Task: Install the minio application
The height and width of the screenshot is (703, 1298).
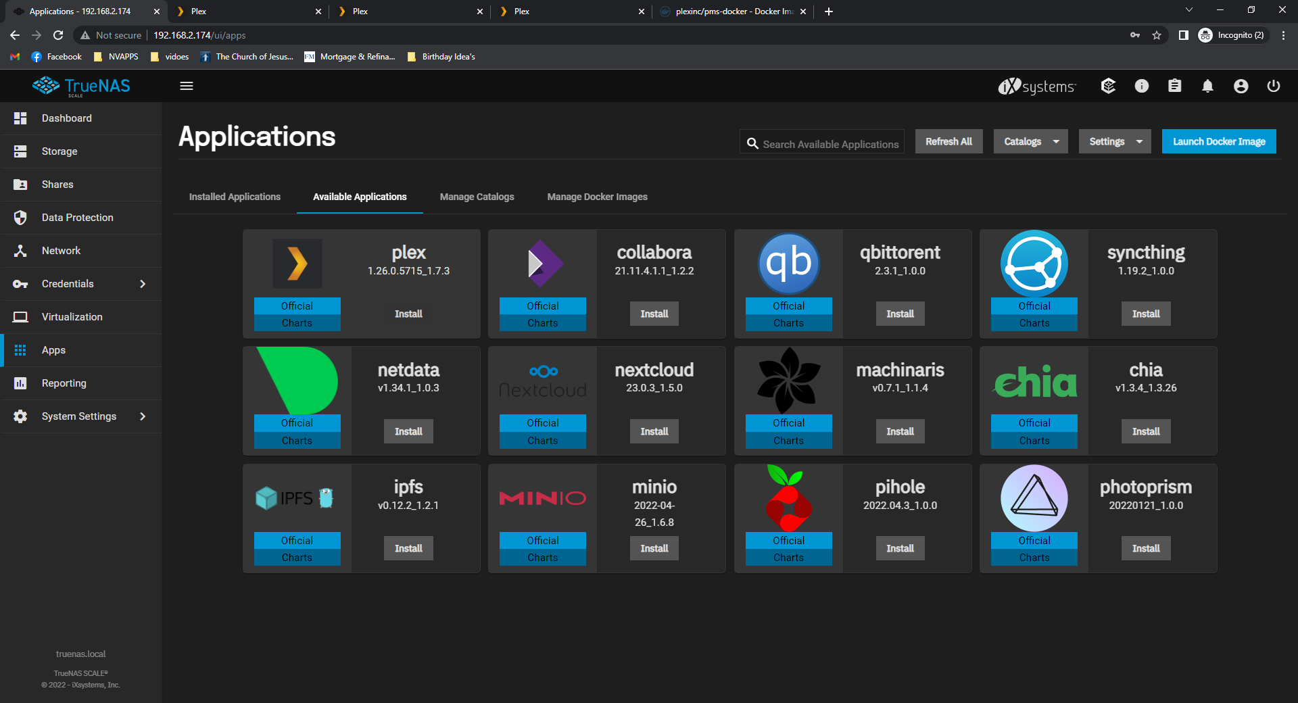Action: (x=654, y=548)
